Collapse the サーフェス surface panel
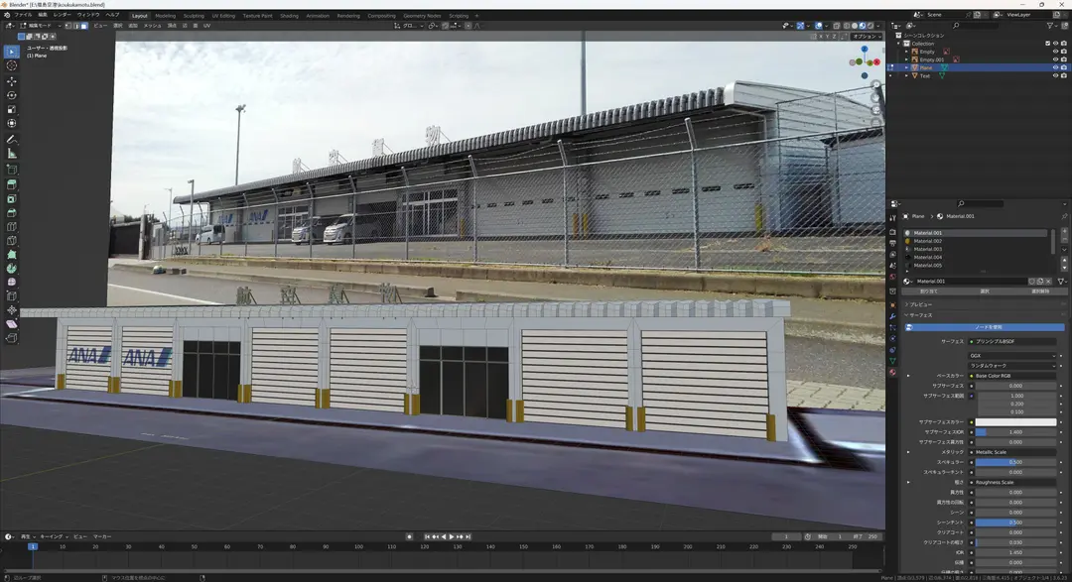 click(920, 315)
